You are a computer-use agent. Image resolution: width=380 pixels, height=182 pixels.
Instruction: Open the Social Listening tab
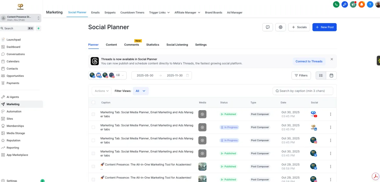click(177, 45)
